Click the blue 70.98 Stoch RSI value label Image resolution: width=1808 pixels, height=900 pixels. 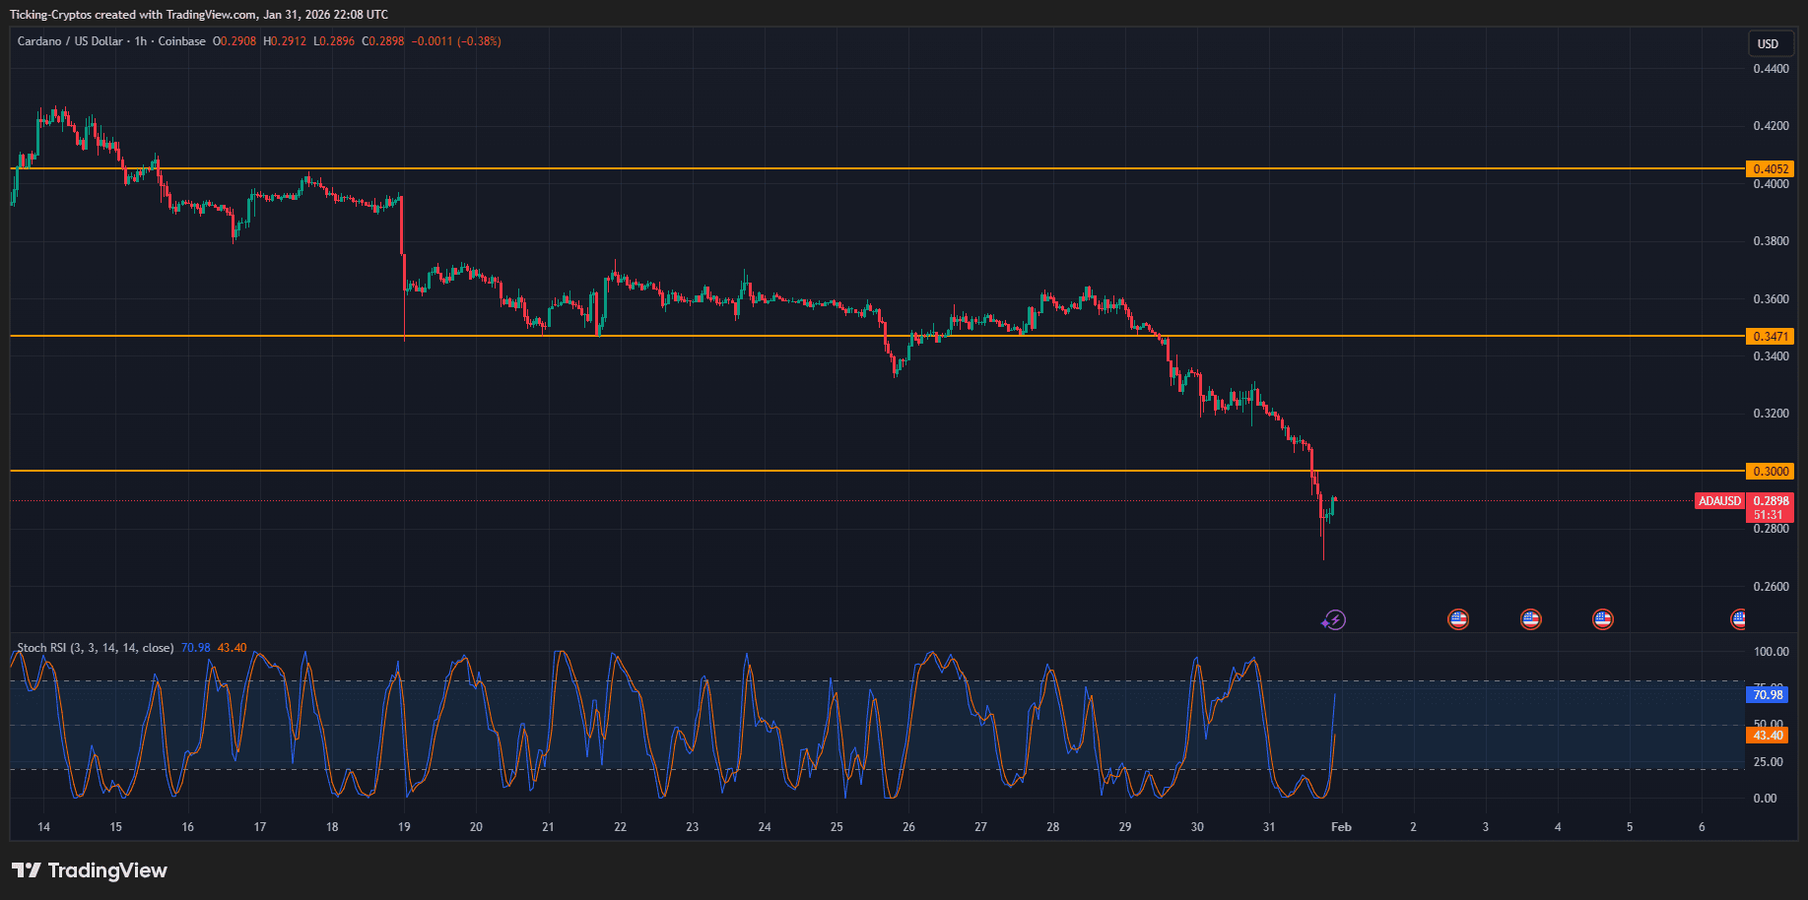pyautogui.click(x=1768, y=695)
